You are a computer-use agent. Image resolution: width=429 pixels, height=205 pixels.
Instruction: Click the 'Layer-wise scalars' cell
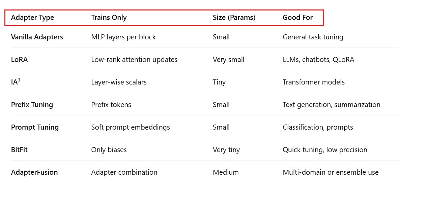click(x=119, y=82)
